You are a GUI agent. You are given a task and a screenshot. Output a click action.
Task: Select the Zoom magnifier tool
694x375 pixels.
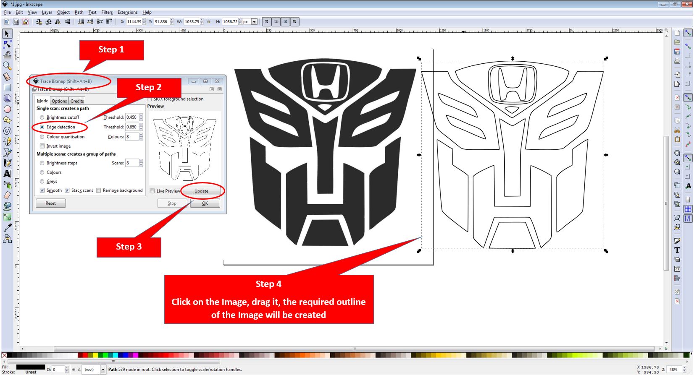(x=7, y=65)
